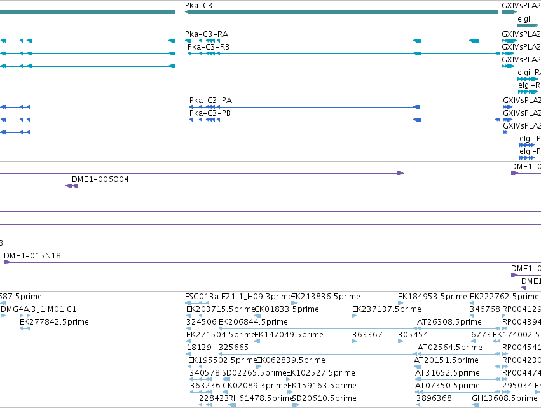Select EK222762.5prime EST label

click(504, 297)
